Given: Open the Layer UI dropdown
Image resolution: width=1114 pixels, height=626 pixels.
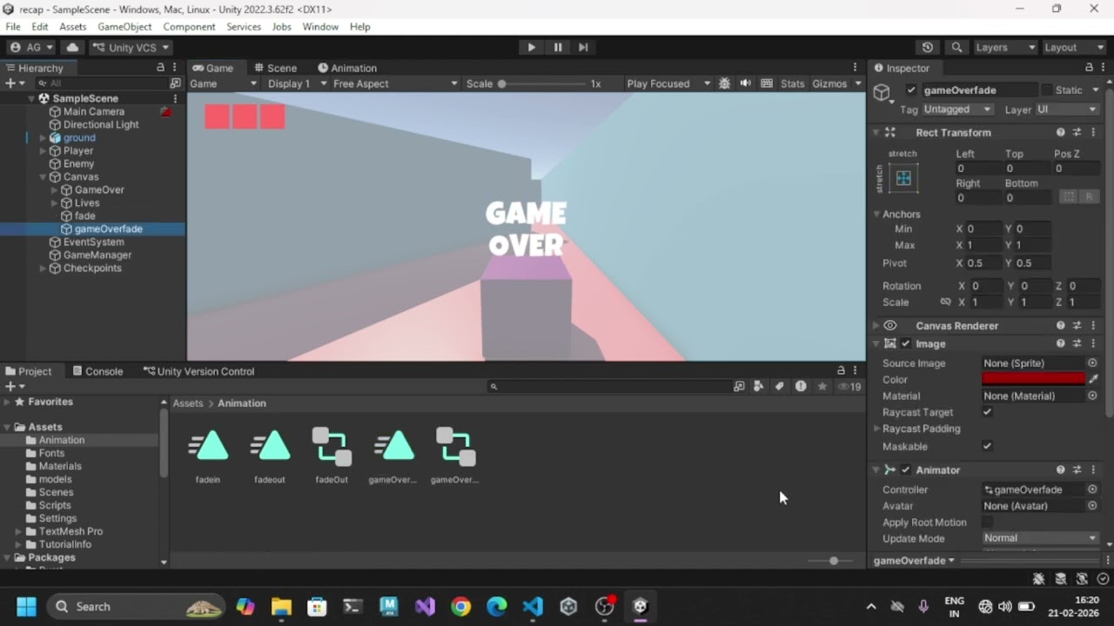Looking at the screenshot, I should click(x=1067, y=110).
